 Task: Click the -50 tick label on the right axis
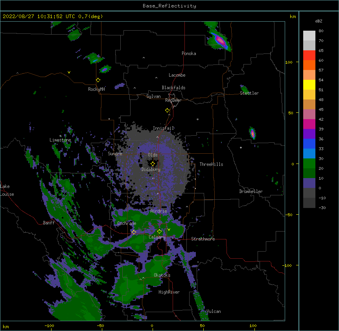pyautogui.click(x=289, y=215)
